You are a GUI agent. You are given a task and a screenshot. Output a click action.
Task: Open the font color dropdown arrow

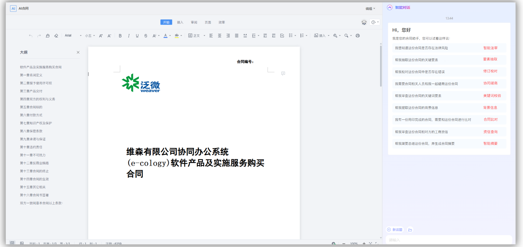170,36
